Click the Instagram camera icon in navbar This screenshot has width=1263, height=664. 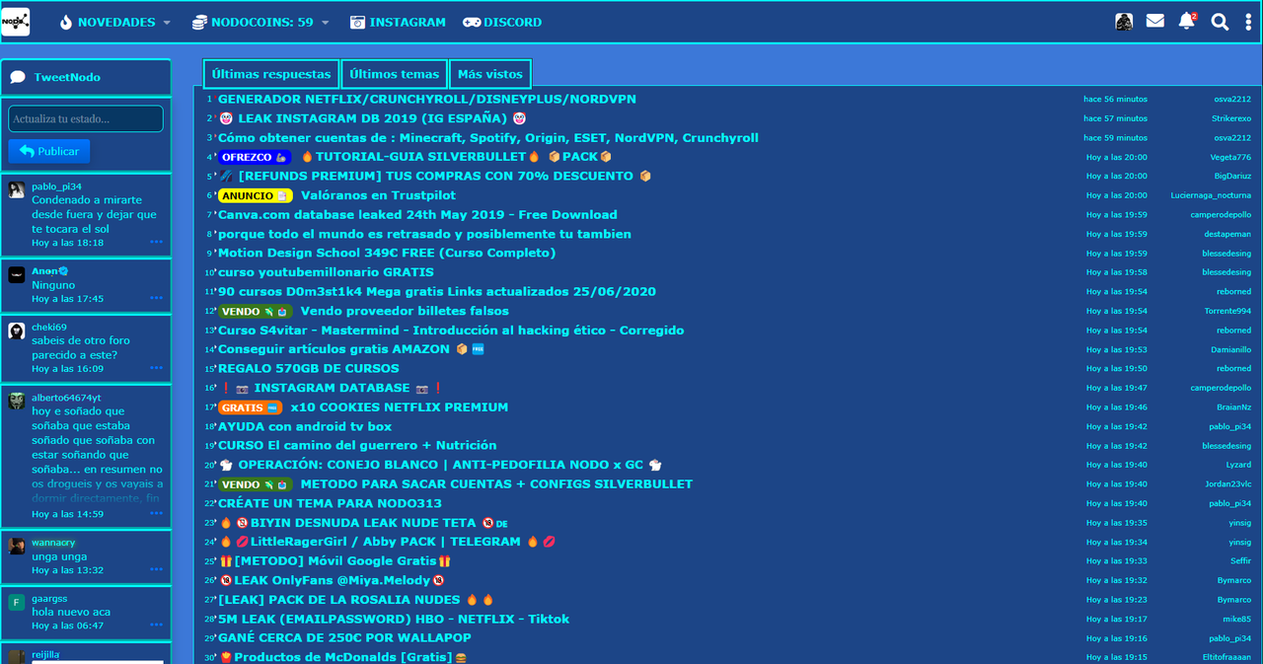(357, 22)
